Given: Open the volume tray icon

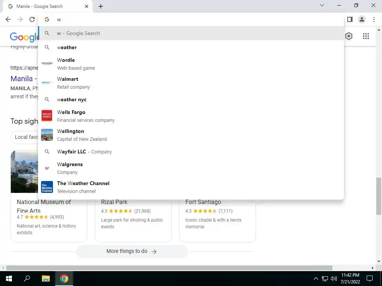Looking at the screenshot, I should pyautogui.click(x=334, y=279).
